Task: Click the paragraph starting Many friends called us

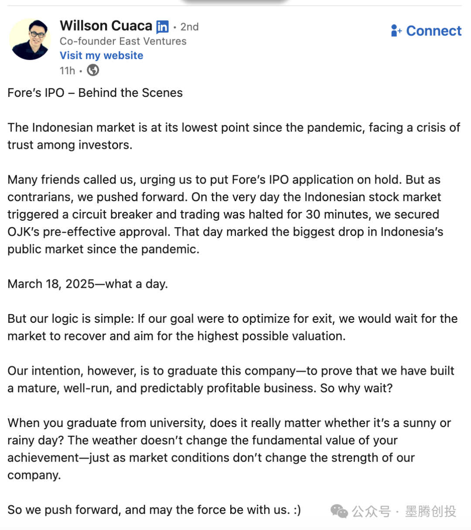Action: [x=225, y=214]
